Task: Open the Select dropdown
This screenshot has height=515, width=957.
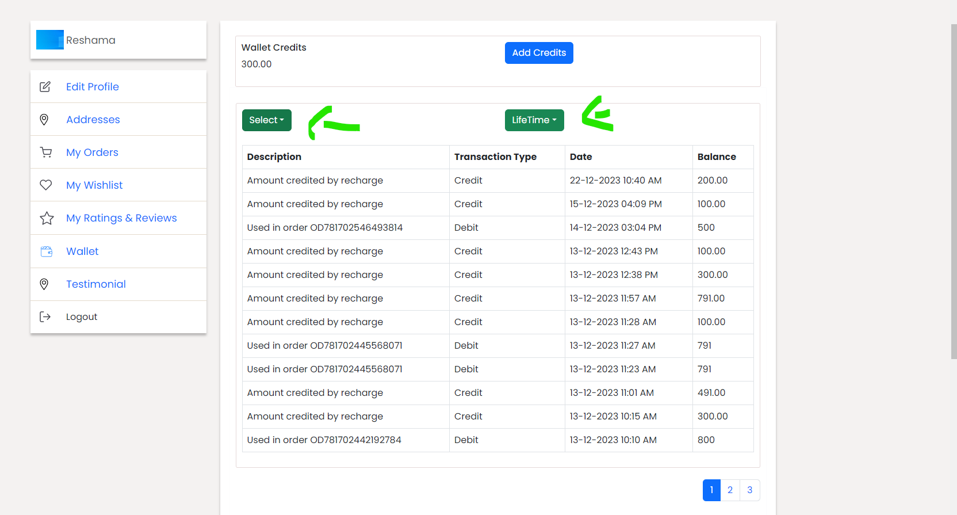Action: point(267,120)
